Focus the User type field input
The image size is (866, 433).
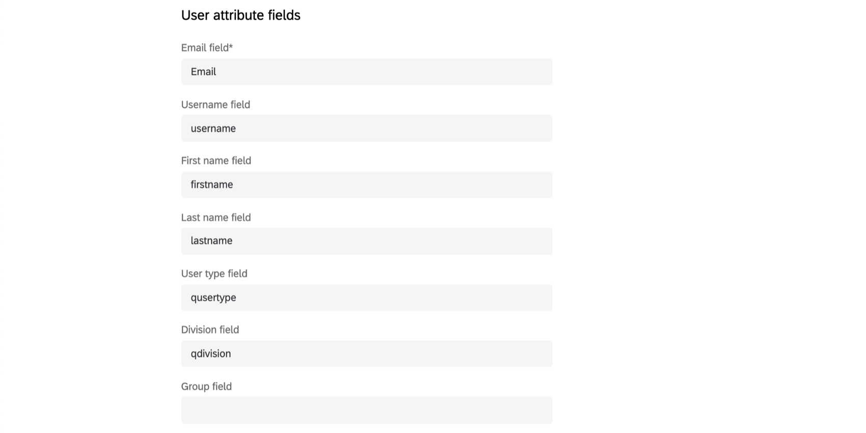(367, 297)
